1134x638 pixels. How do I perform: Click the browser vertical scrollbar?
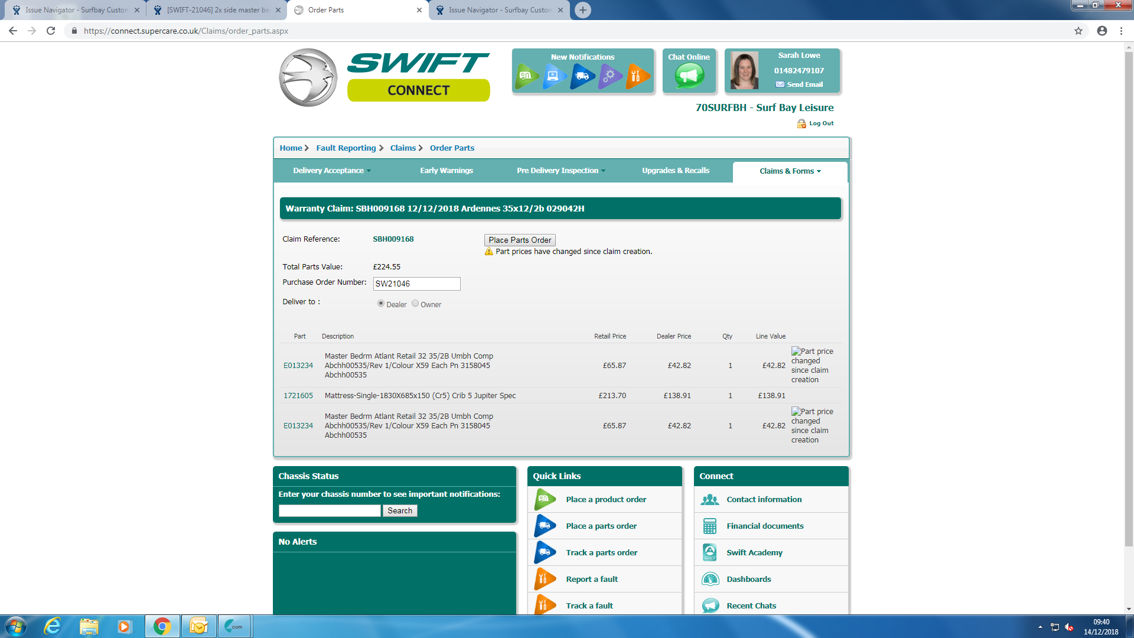pos(1129,295)
